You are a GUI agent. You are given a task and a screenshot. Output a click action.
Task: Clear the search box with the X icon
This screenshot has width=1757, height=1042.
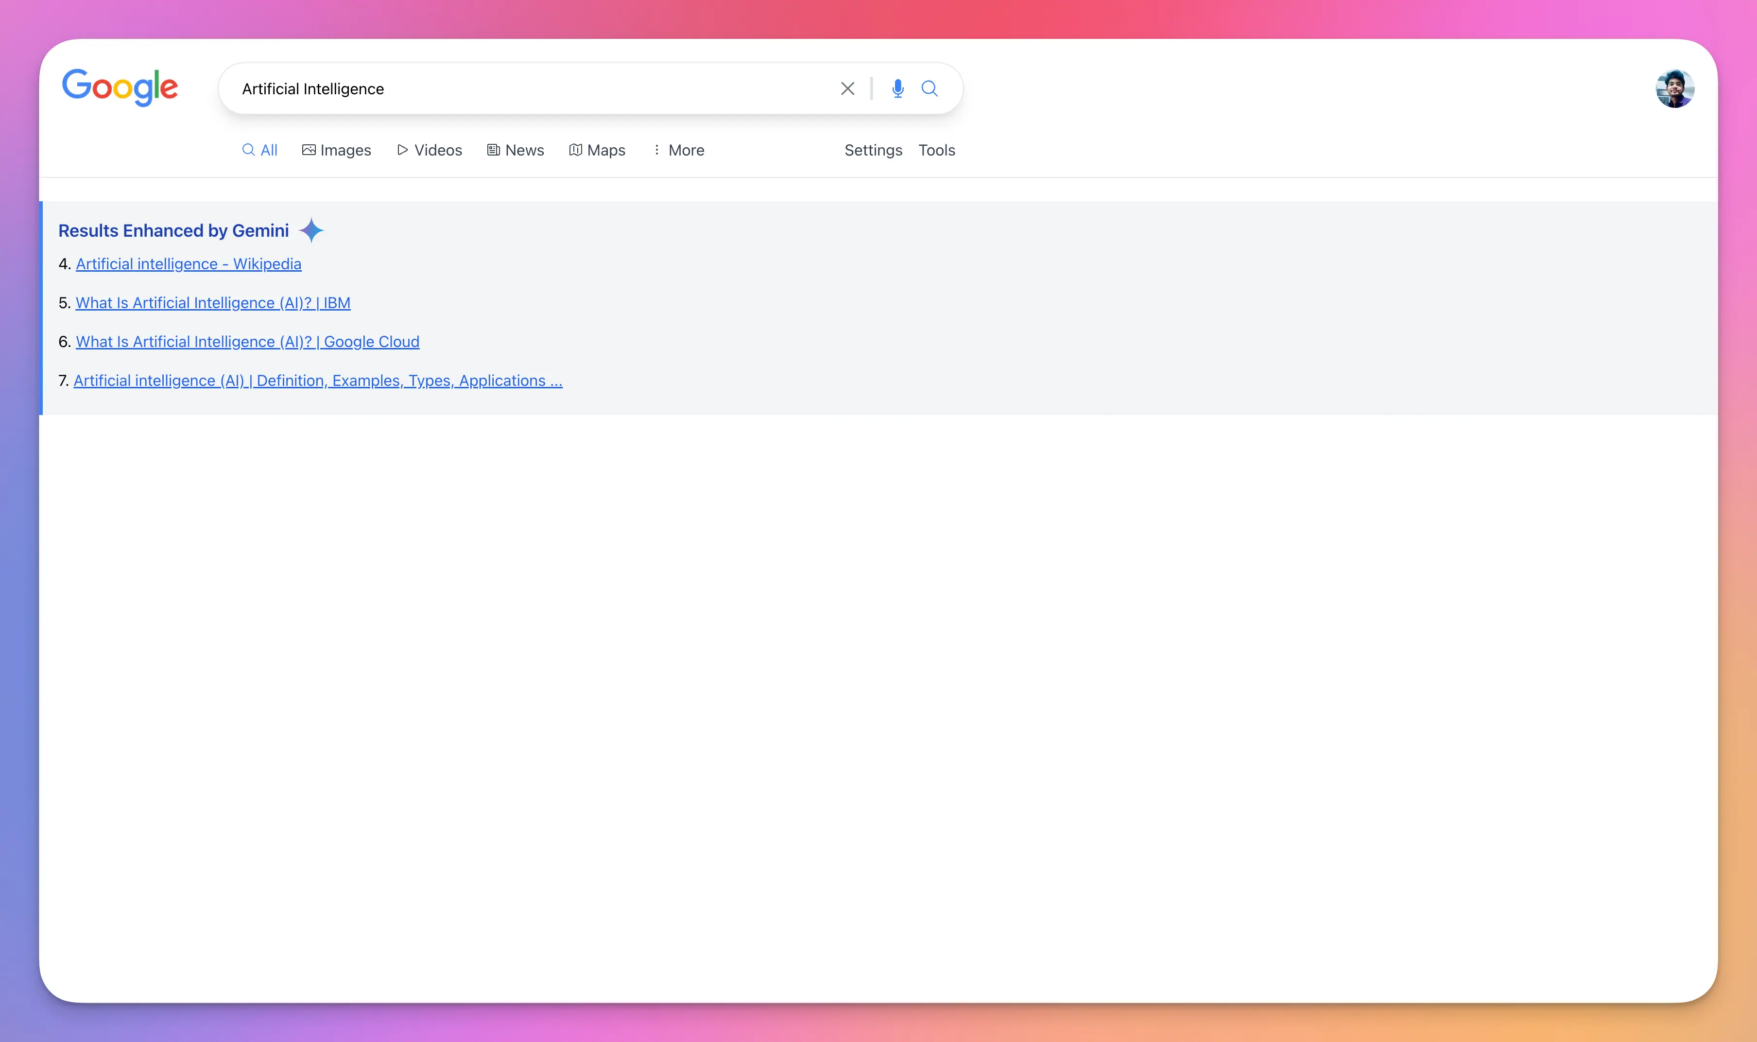pyautogui.click(x=847, y=88)
